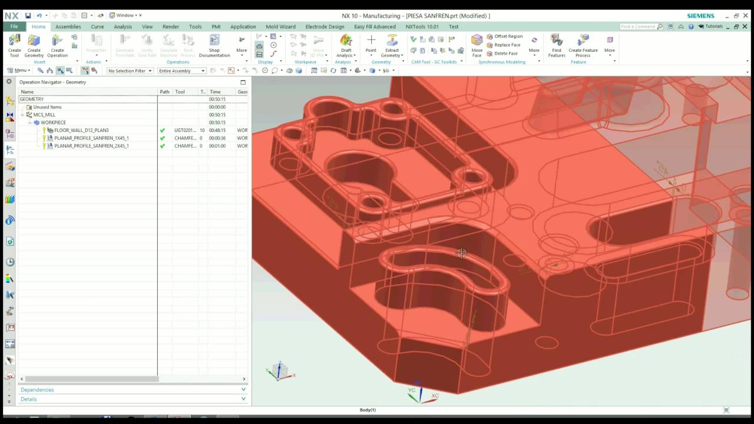
Task: Click More in Synchronous Modeling group
Action: pos(534,45)
